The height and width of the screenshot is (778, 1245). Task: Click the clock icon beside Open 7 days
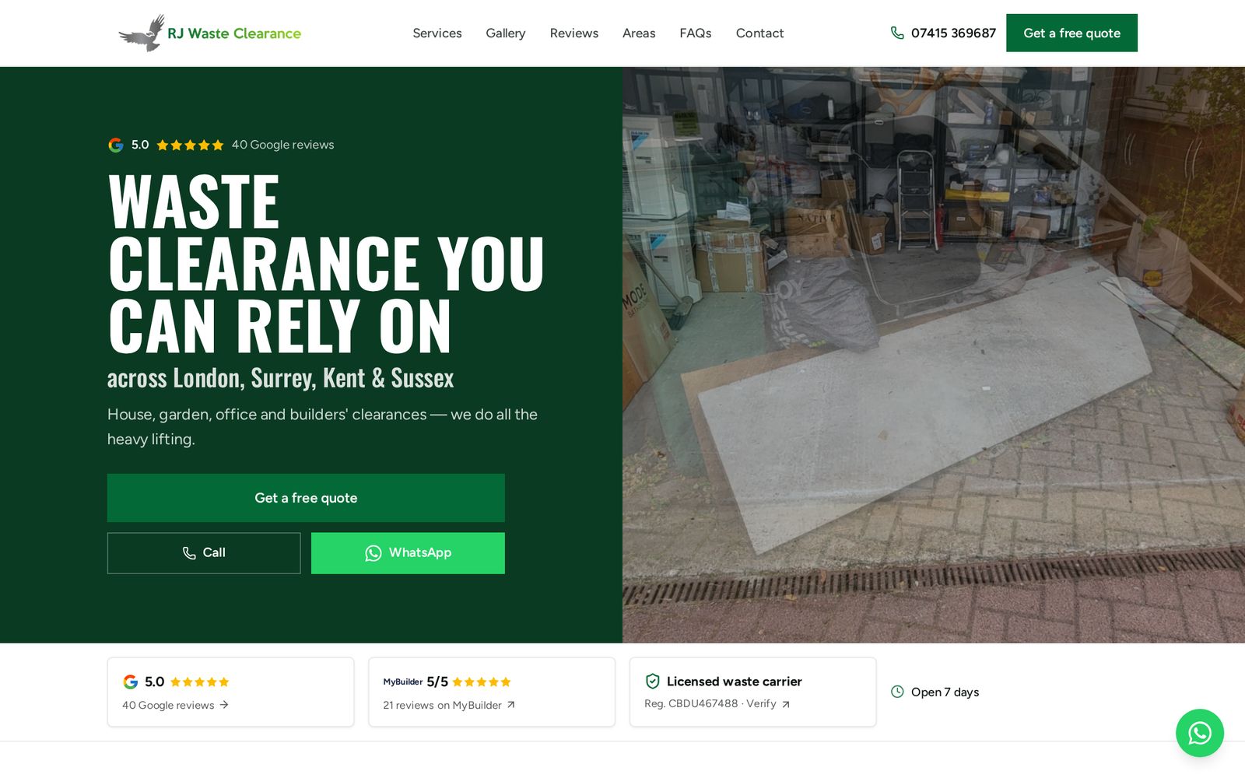pyautogui.click(x=897, y=692)
